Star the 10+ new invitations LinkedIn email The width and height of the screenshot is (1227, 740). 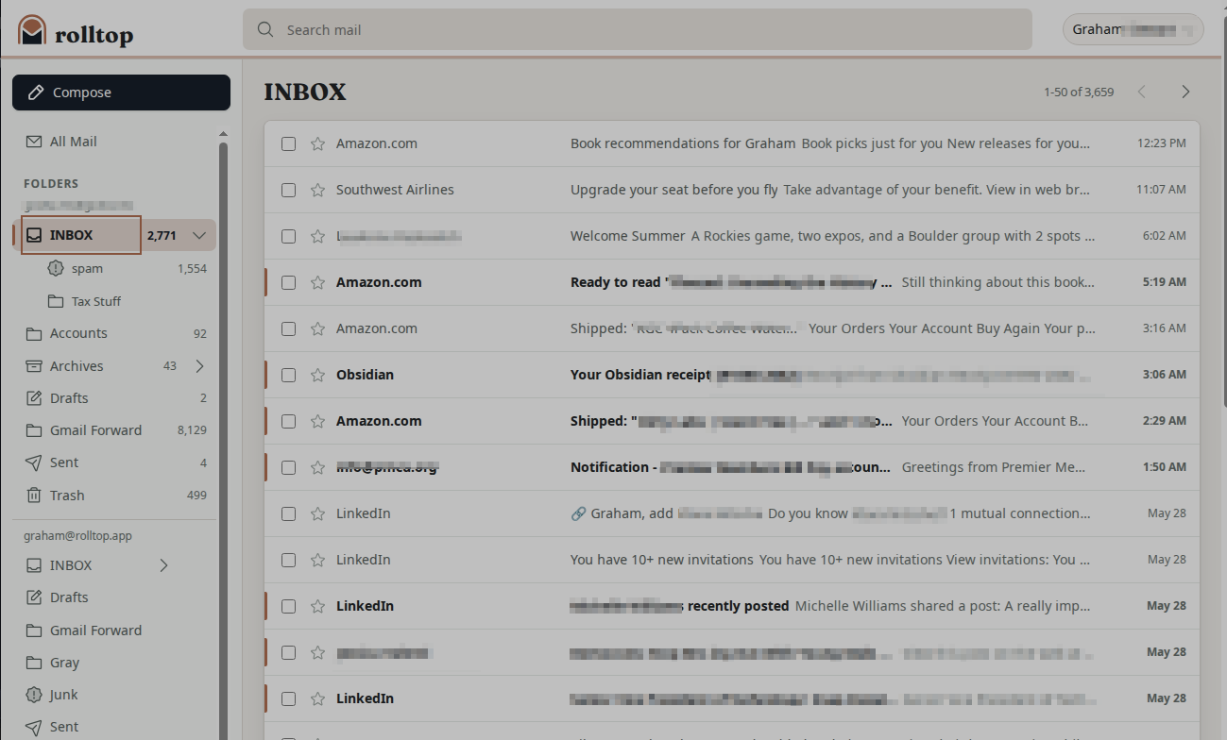coord(317,560)
